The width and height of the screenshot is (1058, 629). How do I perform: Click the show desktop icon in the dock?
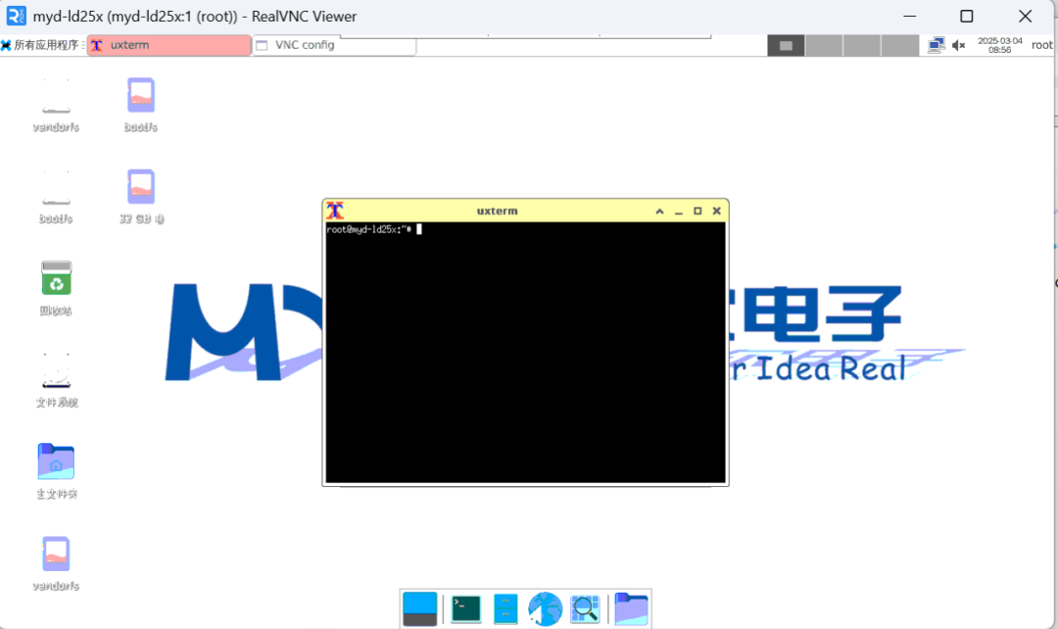click(x=419, y=607)
